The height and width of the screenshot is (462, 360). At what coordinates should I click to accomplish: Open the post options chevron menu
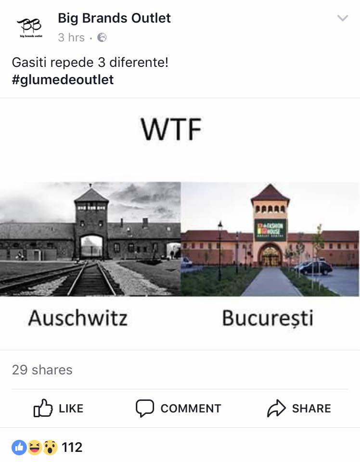(x=343, y=18)
